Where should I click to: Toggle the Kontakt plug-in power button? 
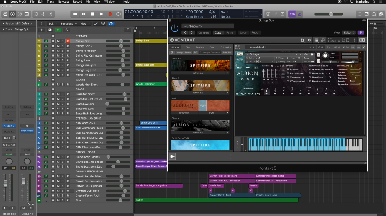pos(175,28)
